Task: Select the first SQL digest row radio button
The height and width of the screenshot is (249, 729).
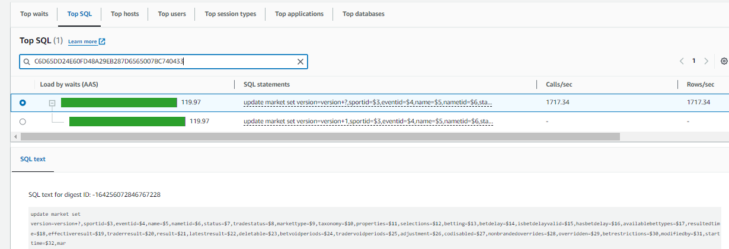Action: [23, 103]
